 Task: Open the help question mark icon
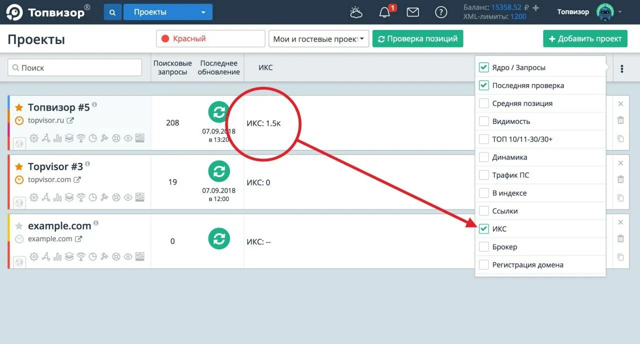pos(441,12)
